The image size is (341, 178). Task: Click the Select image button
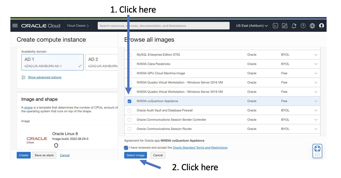coord(136,155)
